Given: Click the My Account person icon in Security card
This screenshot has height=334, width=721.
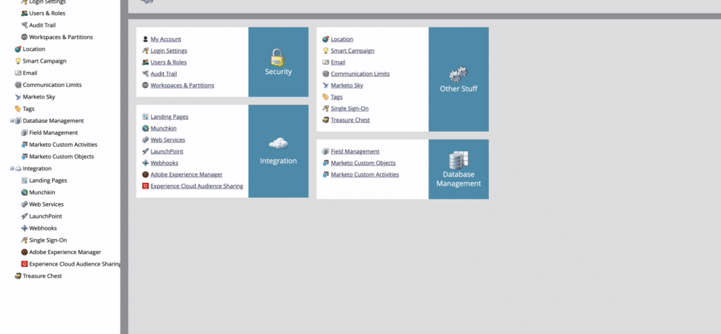Looking at the screenshot, I should click(x=146, y=39).
